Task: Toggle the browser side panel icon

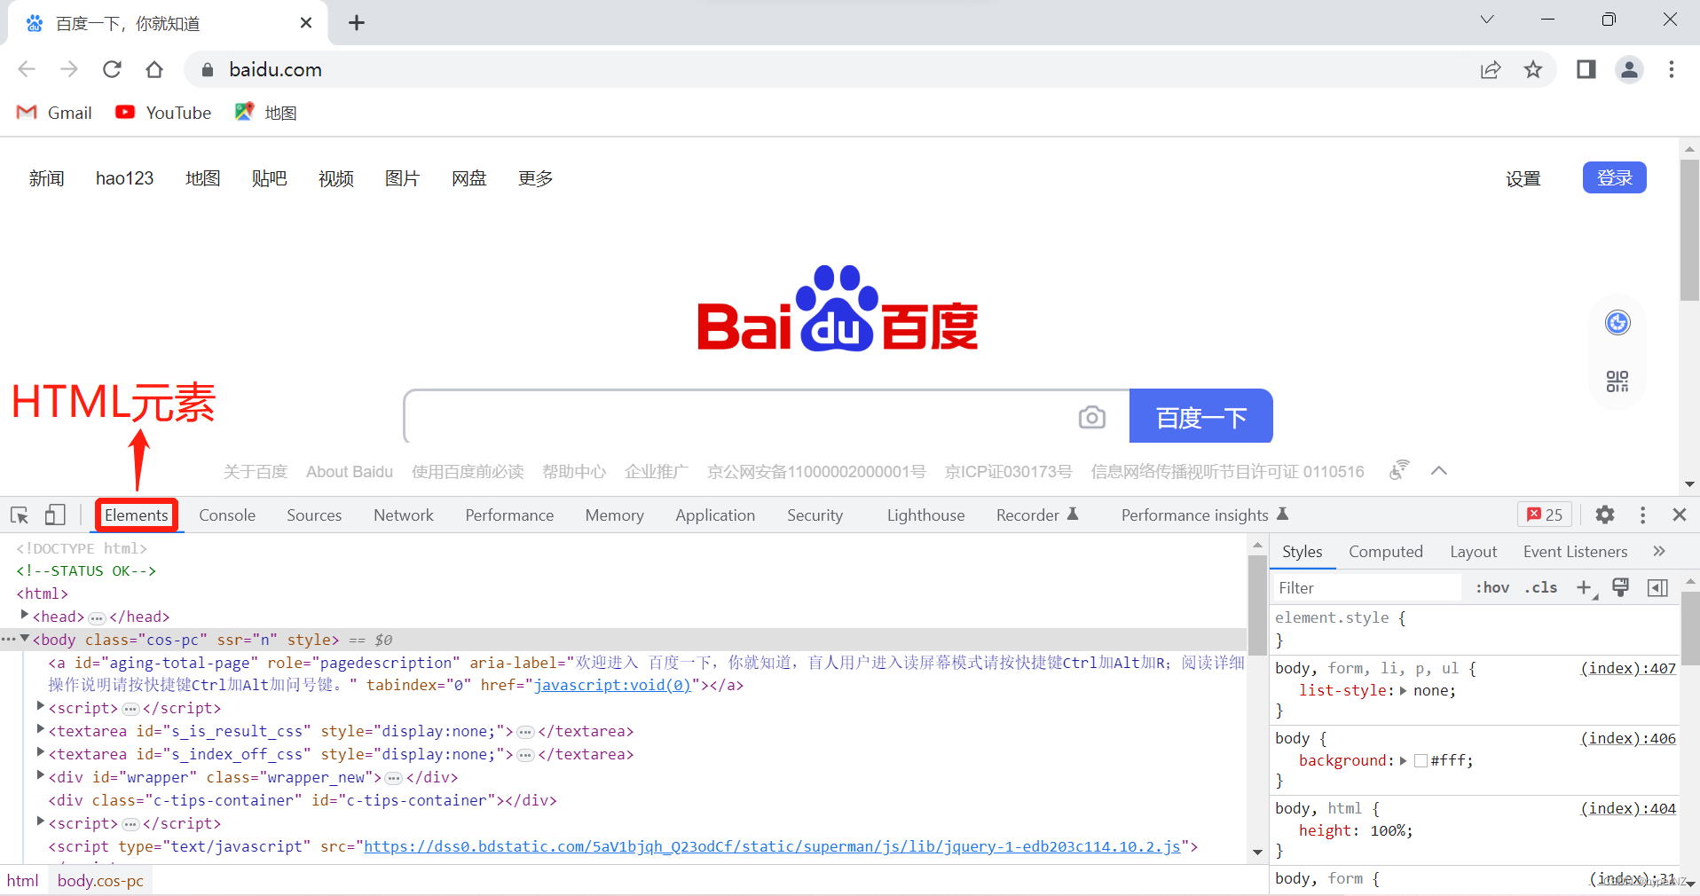Action: click(x=1586, y=69)
